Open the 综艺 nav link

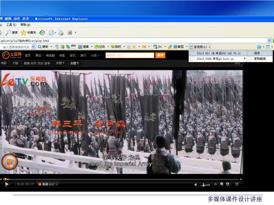pyautogui.click(x=73, y=56)
